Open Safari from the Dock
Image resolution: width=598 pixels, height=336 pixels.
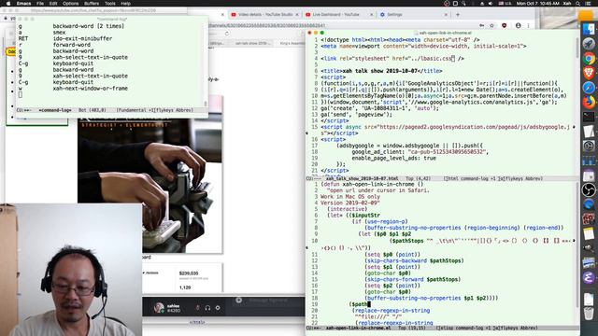tap(589, 87)
